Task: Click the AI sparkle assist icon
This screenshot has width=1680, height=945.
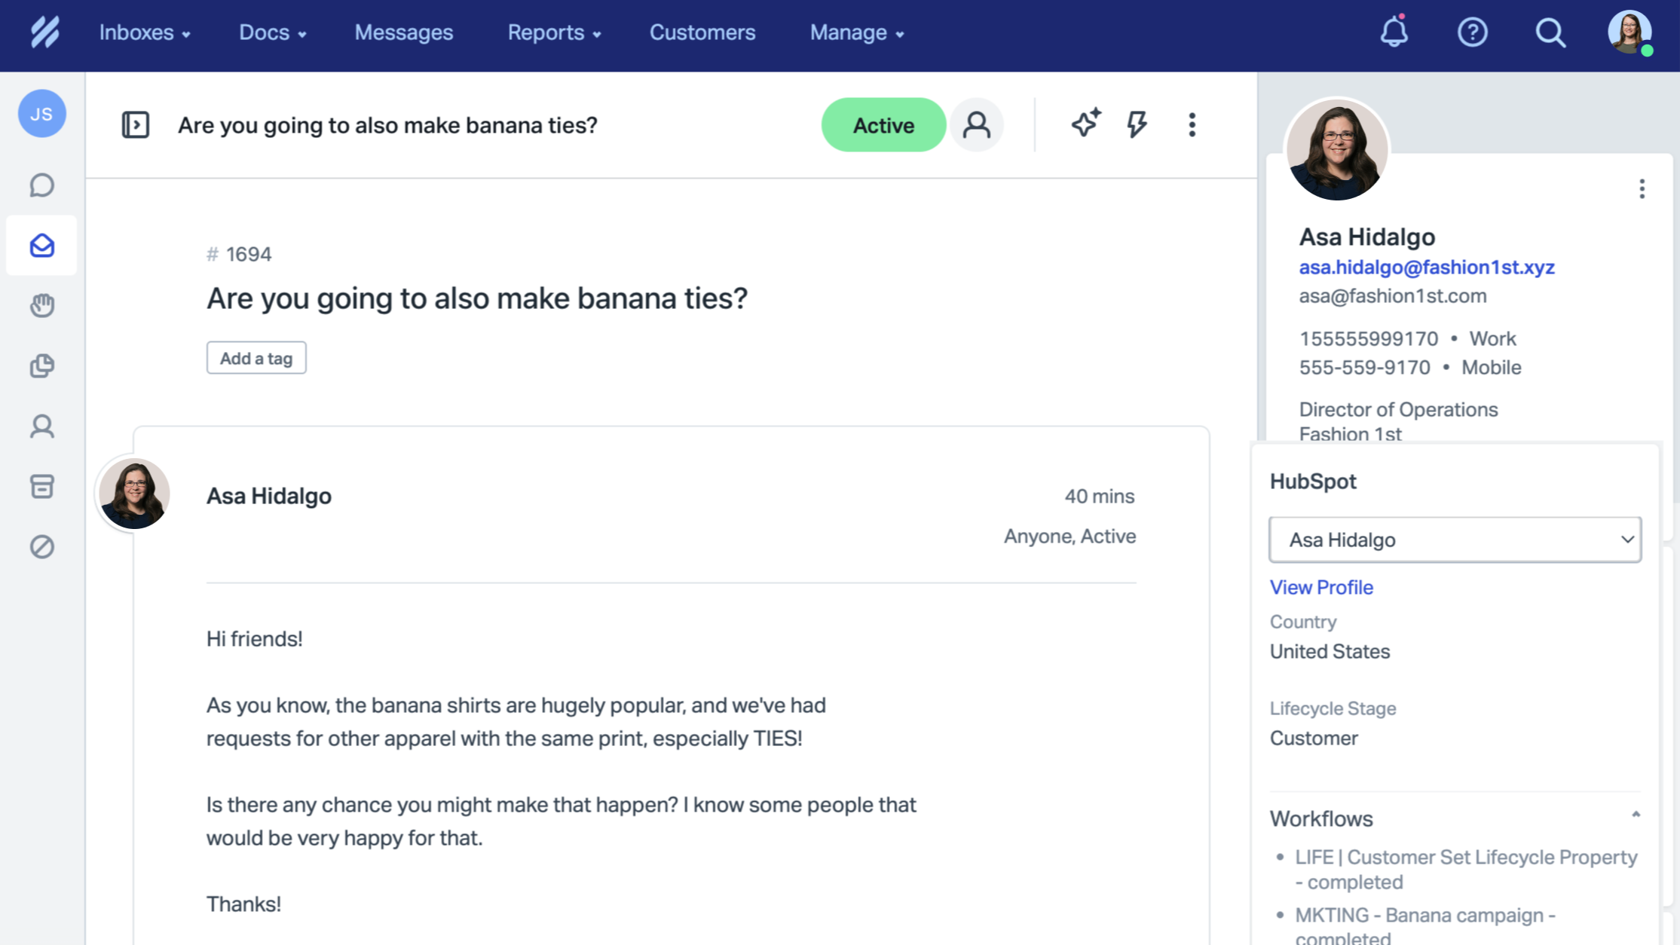Action: coord(1085,124)
